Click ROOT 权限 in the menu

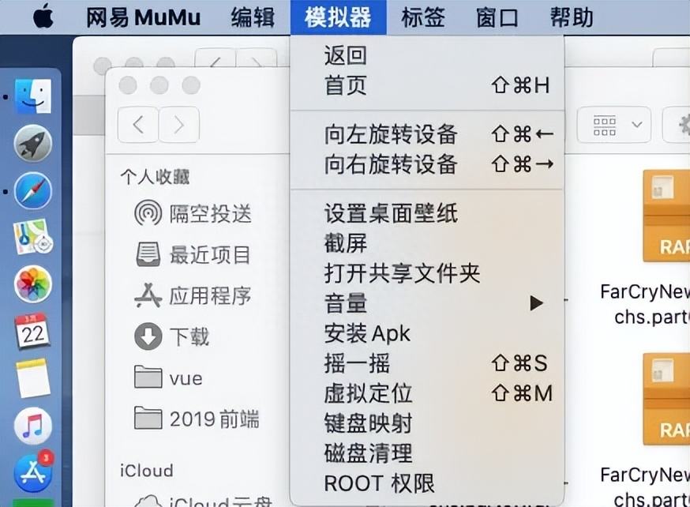point(379,483)
